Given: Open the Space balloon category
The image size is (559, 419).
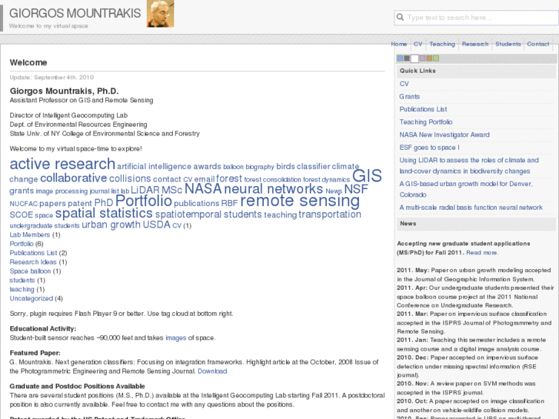Looking at the screenshot, I should pyautogui.click(x=30, y=271).
